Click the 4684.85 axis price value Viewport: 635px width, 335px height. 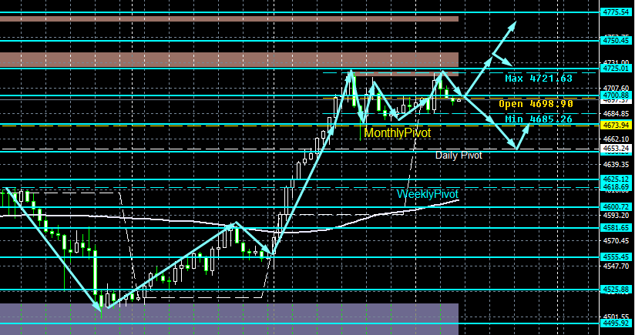(616, 113)
